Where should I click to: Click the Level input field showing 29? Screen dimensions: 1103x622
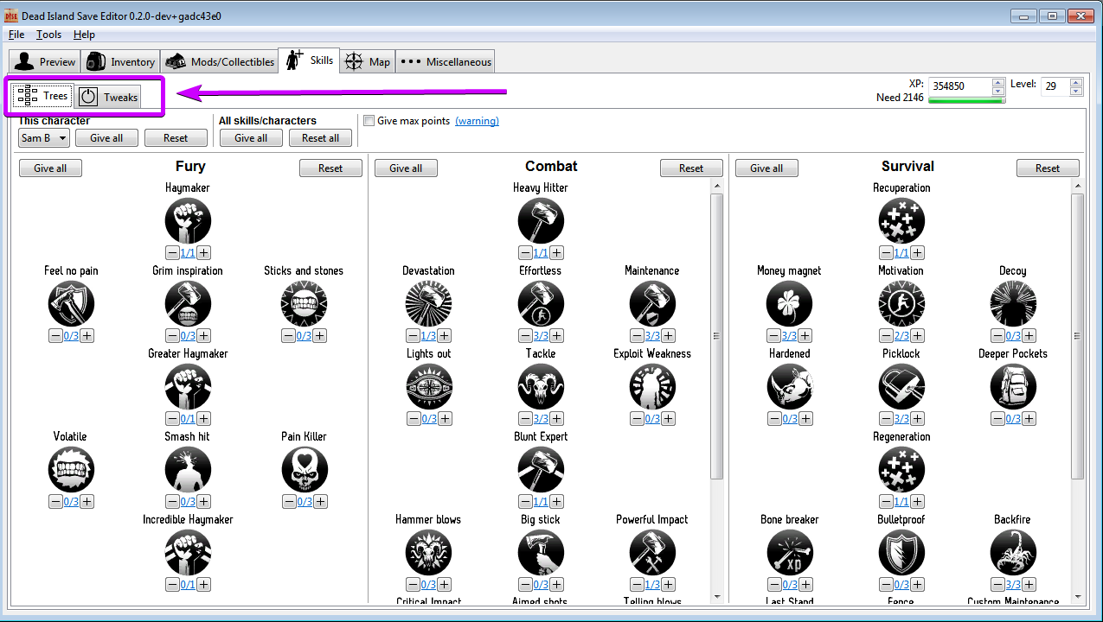1055,86
